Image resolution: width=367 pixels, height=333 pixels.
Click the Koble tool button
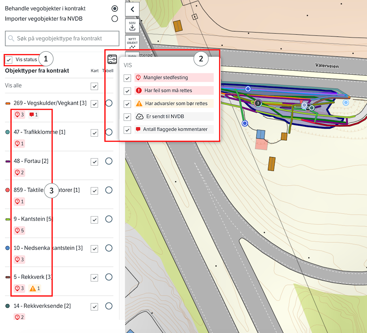coord(132,56)
